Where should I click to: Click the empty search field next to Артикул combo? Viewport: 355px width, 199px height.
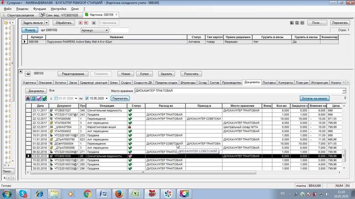(120, 30)
